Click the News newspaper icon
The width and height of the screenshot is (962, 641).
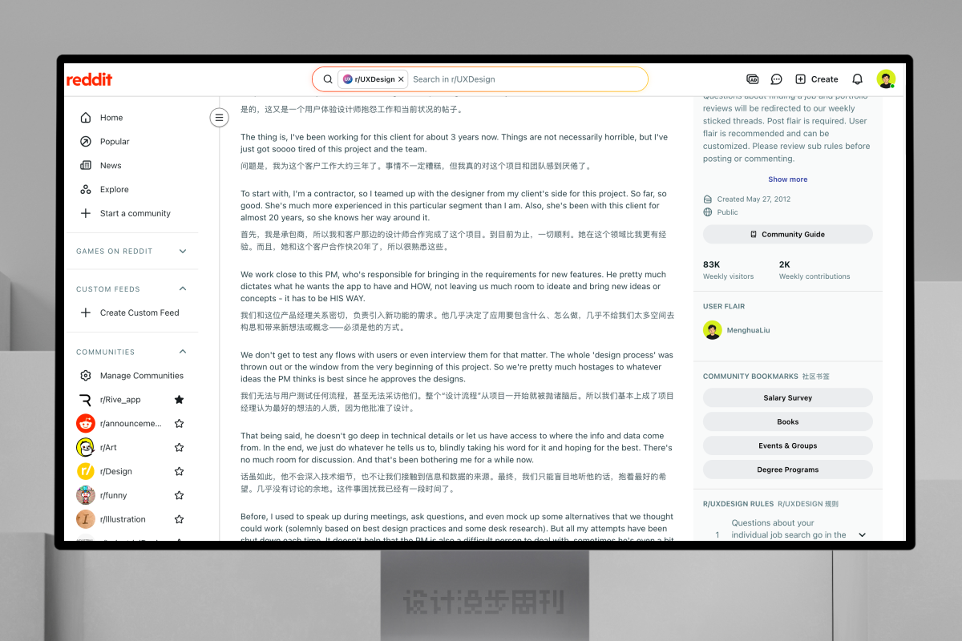click(x=86, y=166)
